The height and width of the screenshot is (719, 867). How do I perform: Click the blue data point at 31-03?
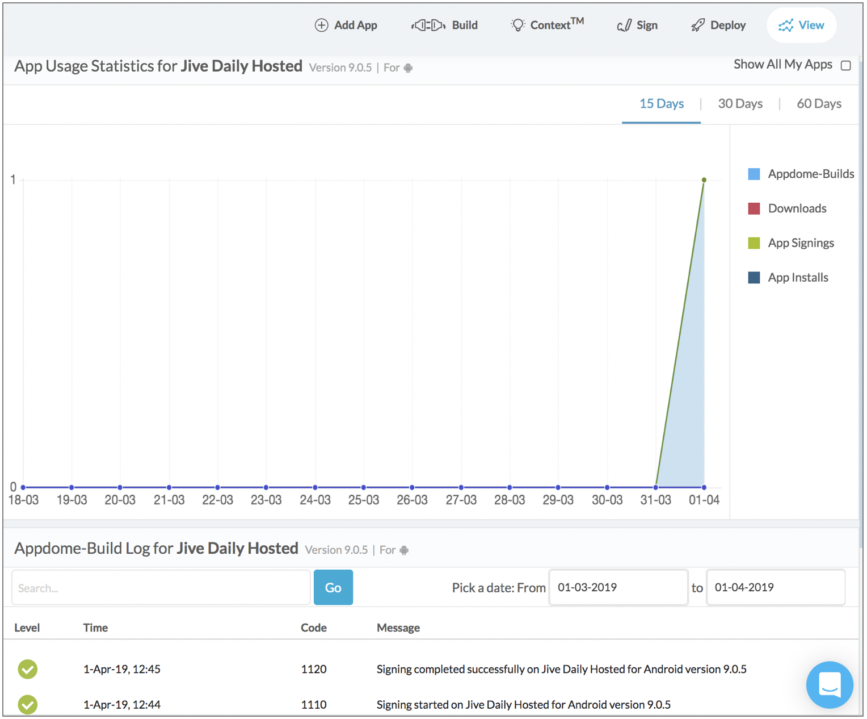[656, 487]
